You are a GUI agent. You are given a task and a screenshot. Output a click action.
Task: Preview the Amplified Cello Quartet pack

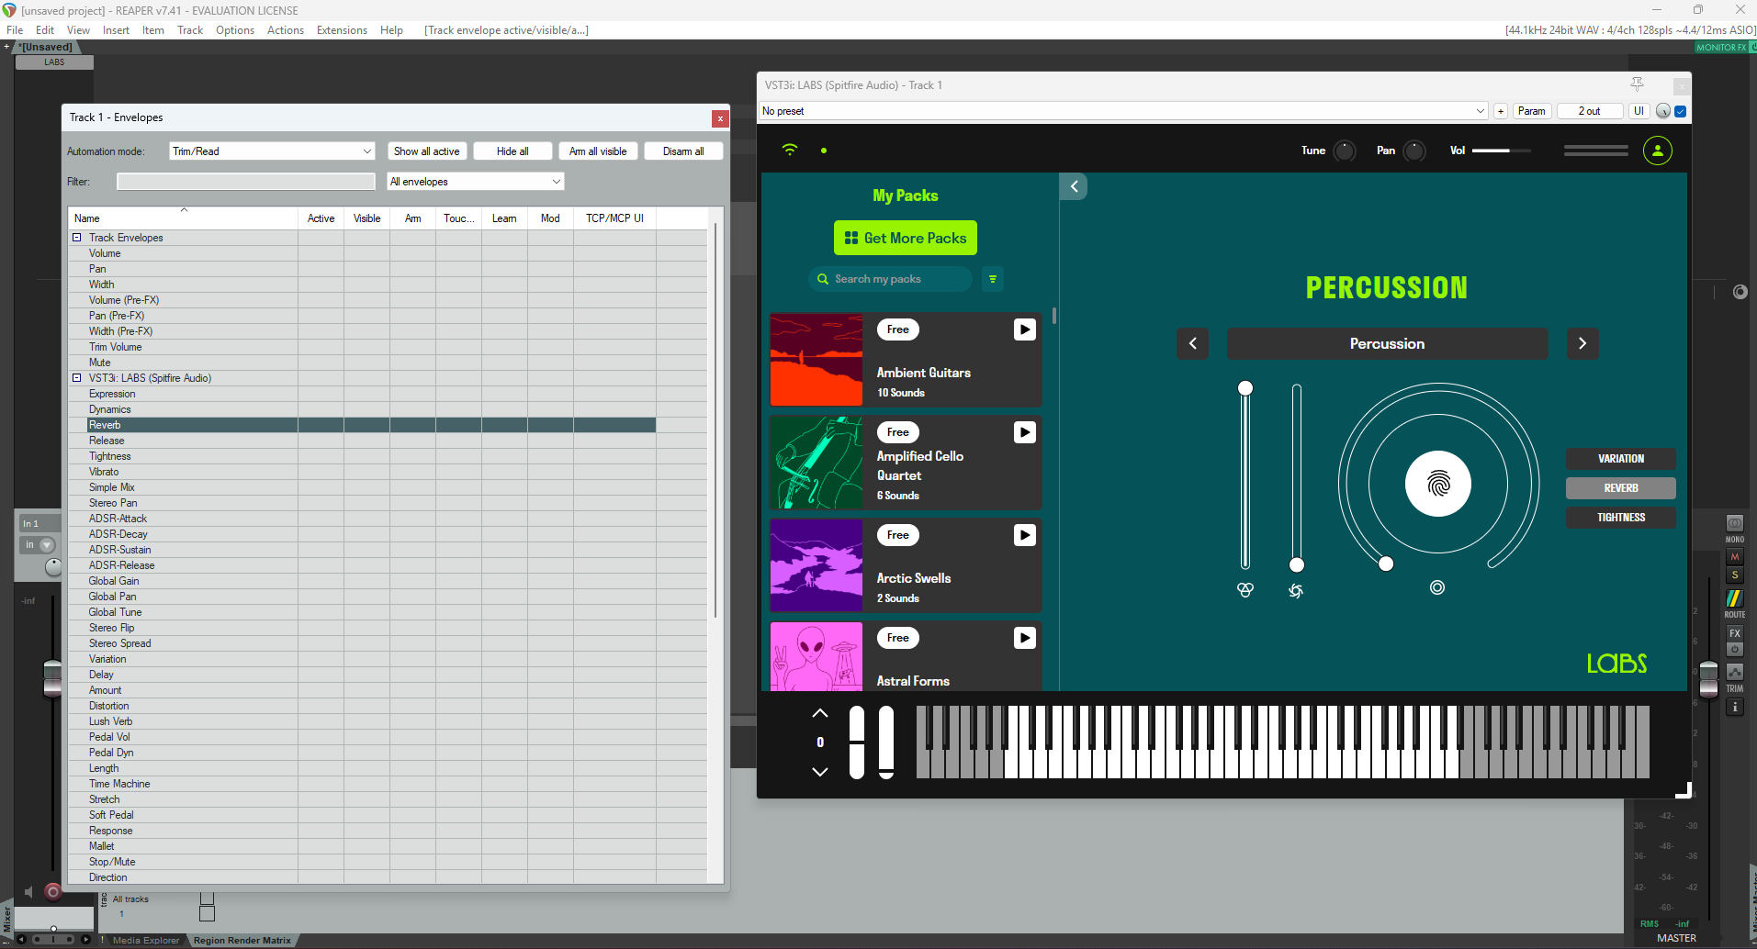point(1025,432)
